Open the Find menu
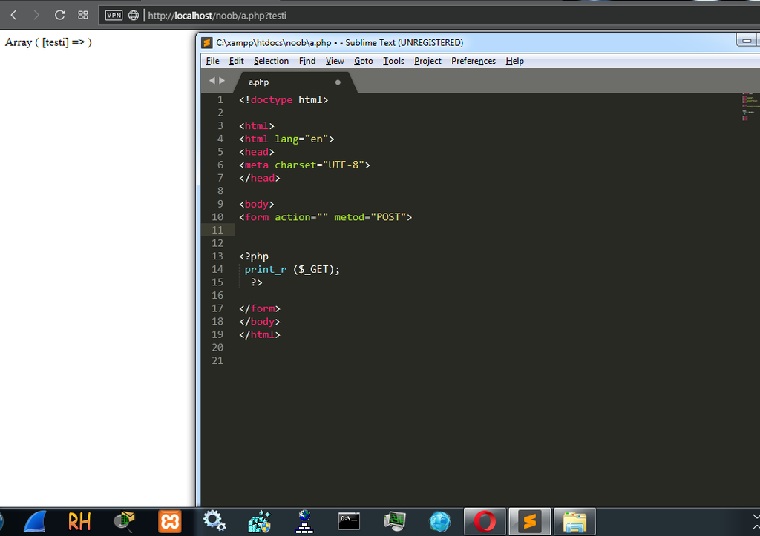This screenshot has width=760, height=536. coord(307,61)
